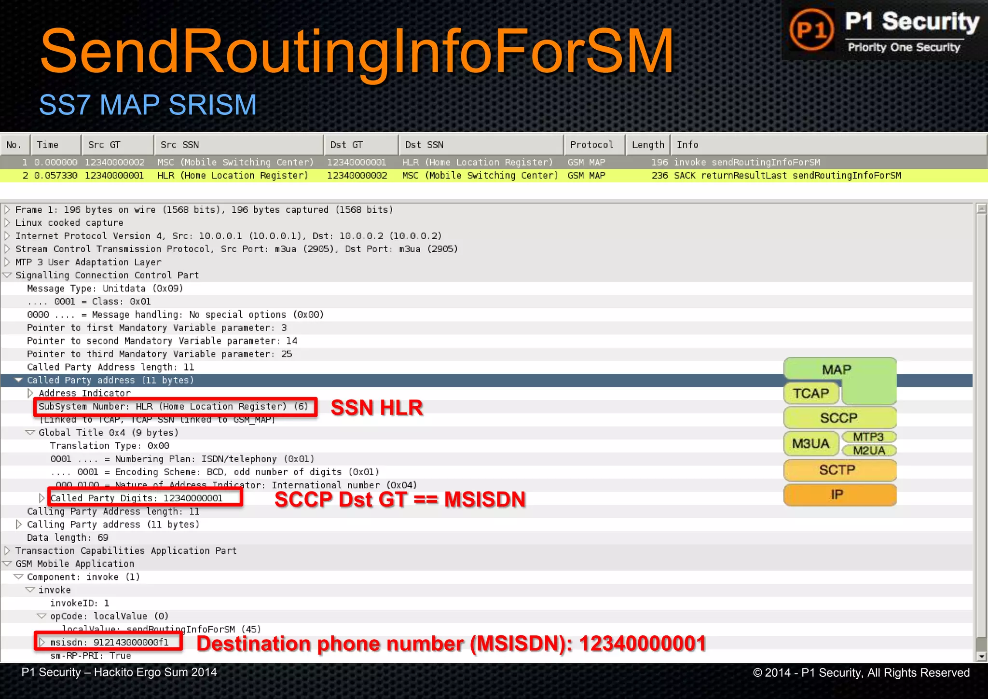The image size is (988, 699).
Task: Expand the Linux cooked capture row
Action: pos(7,223)
